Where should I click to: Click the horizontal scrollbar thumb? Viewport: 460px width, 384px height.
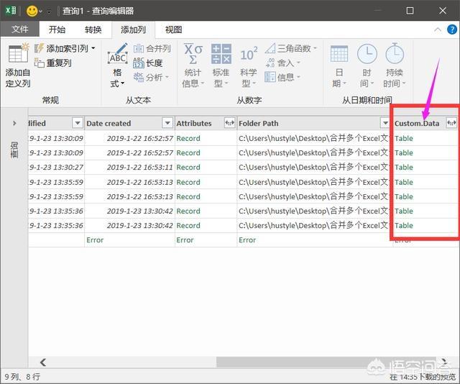[326, 362]
